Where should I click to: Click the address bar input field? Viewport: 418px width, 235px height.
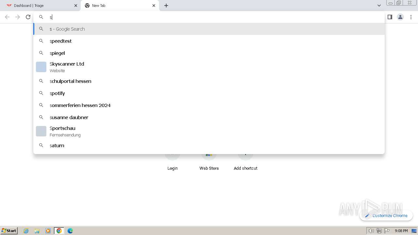pyautogui.click(x=209, y=17)
